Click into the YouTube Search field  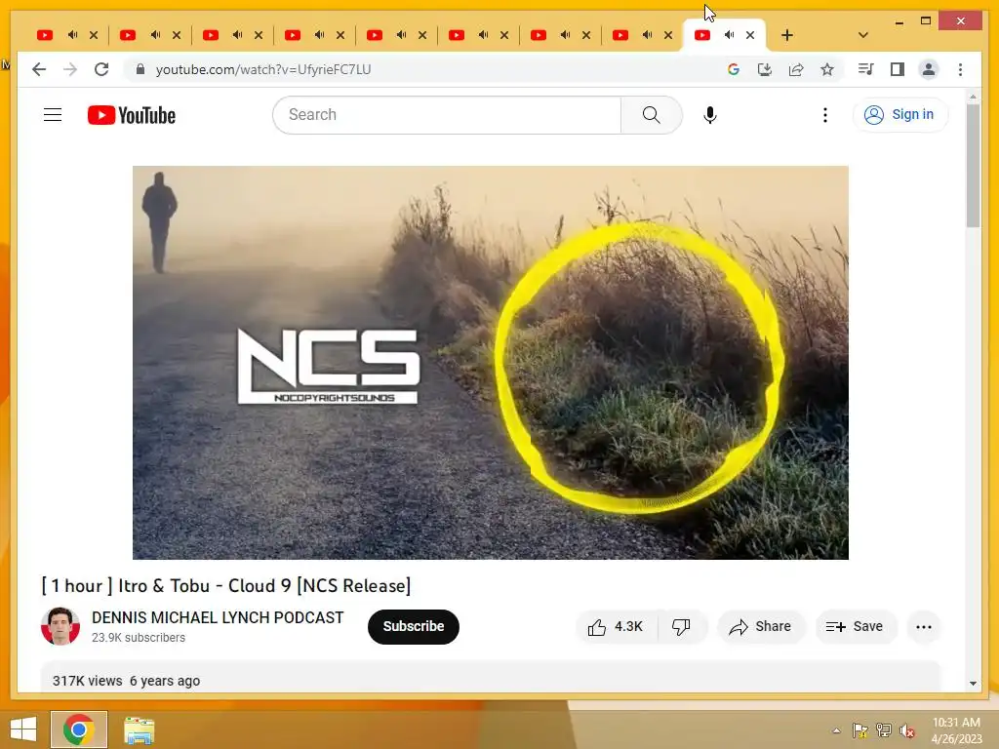coord(447,115)
